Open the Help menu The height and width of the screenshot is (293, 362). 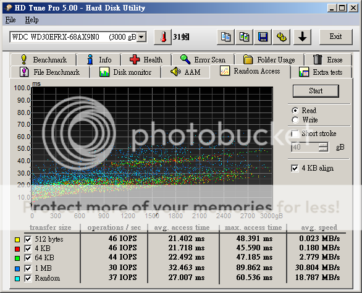[x=32, y=20]
